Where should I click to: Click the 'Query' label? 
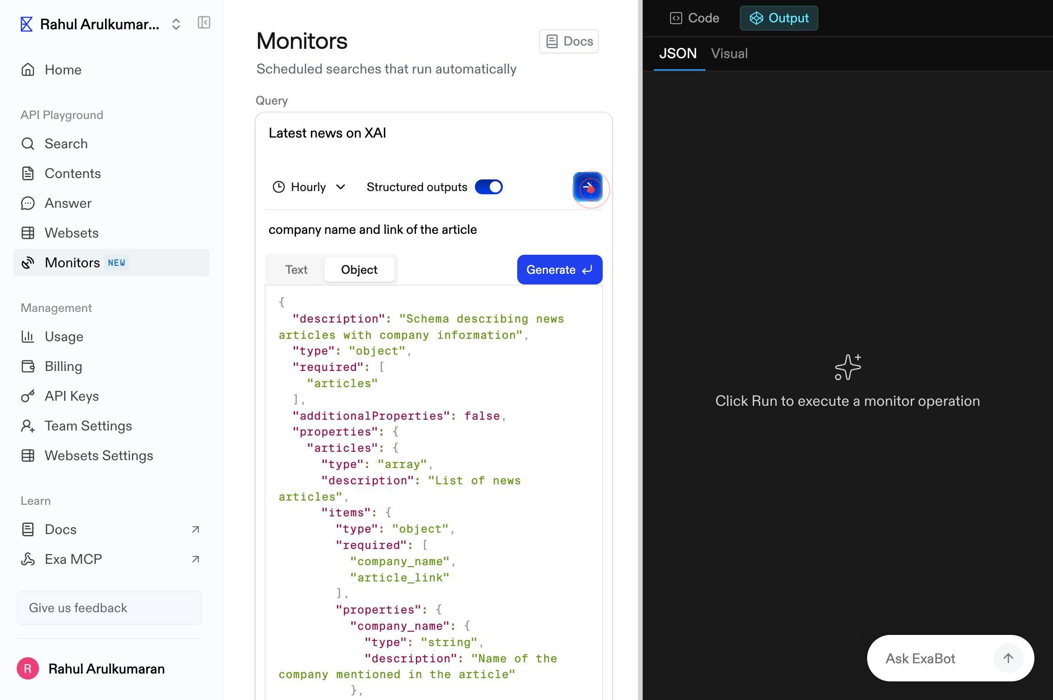coord(272,100)
